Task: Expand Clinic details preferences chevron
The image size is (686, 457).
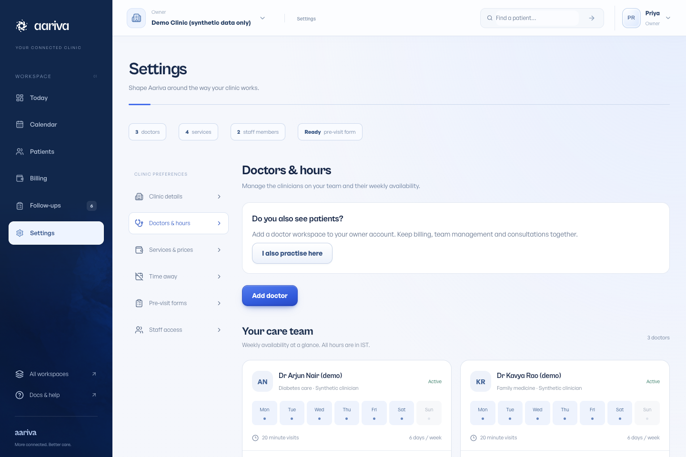Action: (x=219, y=197)
